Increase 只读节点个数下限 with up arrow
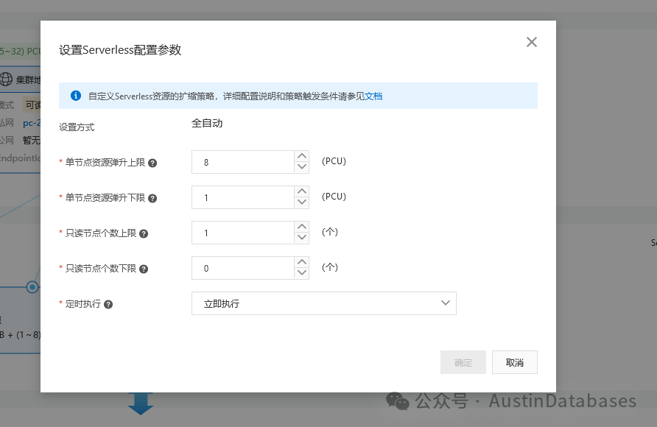Image resolution: width=657 pixels, height=427 pixels. point(302,262)
